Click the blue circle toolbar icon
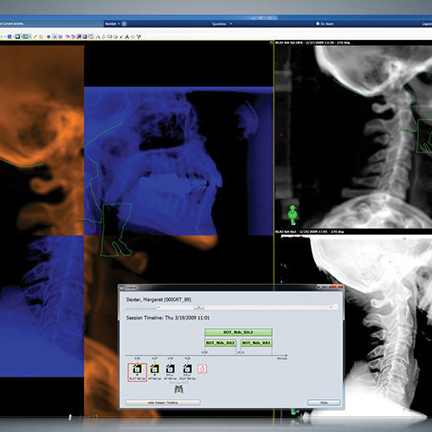The width and height of the screenshot is (432, 432). pos(48,36)
